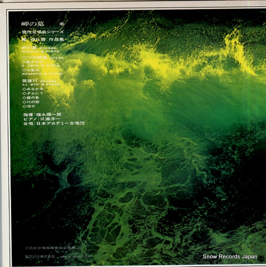Click the track '◇ダムにて'
Screen dimensions: 266x267
[x=33, y=93]
